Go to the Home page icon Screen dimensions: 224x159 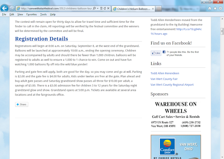click(210, 8)
